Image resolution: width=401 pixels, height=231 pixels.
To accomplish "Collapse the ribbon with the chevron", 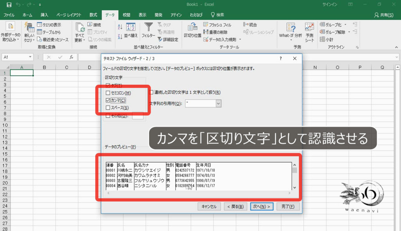I will 396,47.
